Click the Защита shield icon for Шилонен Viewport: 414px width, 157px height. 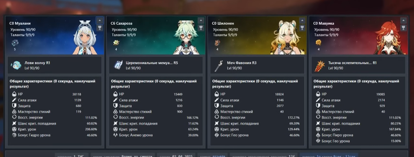217,106
